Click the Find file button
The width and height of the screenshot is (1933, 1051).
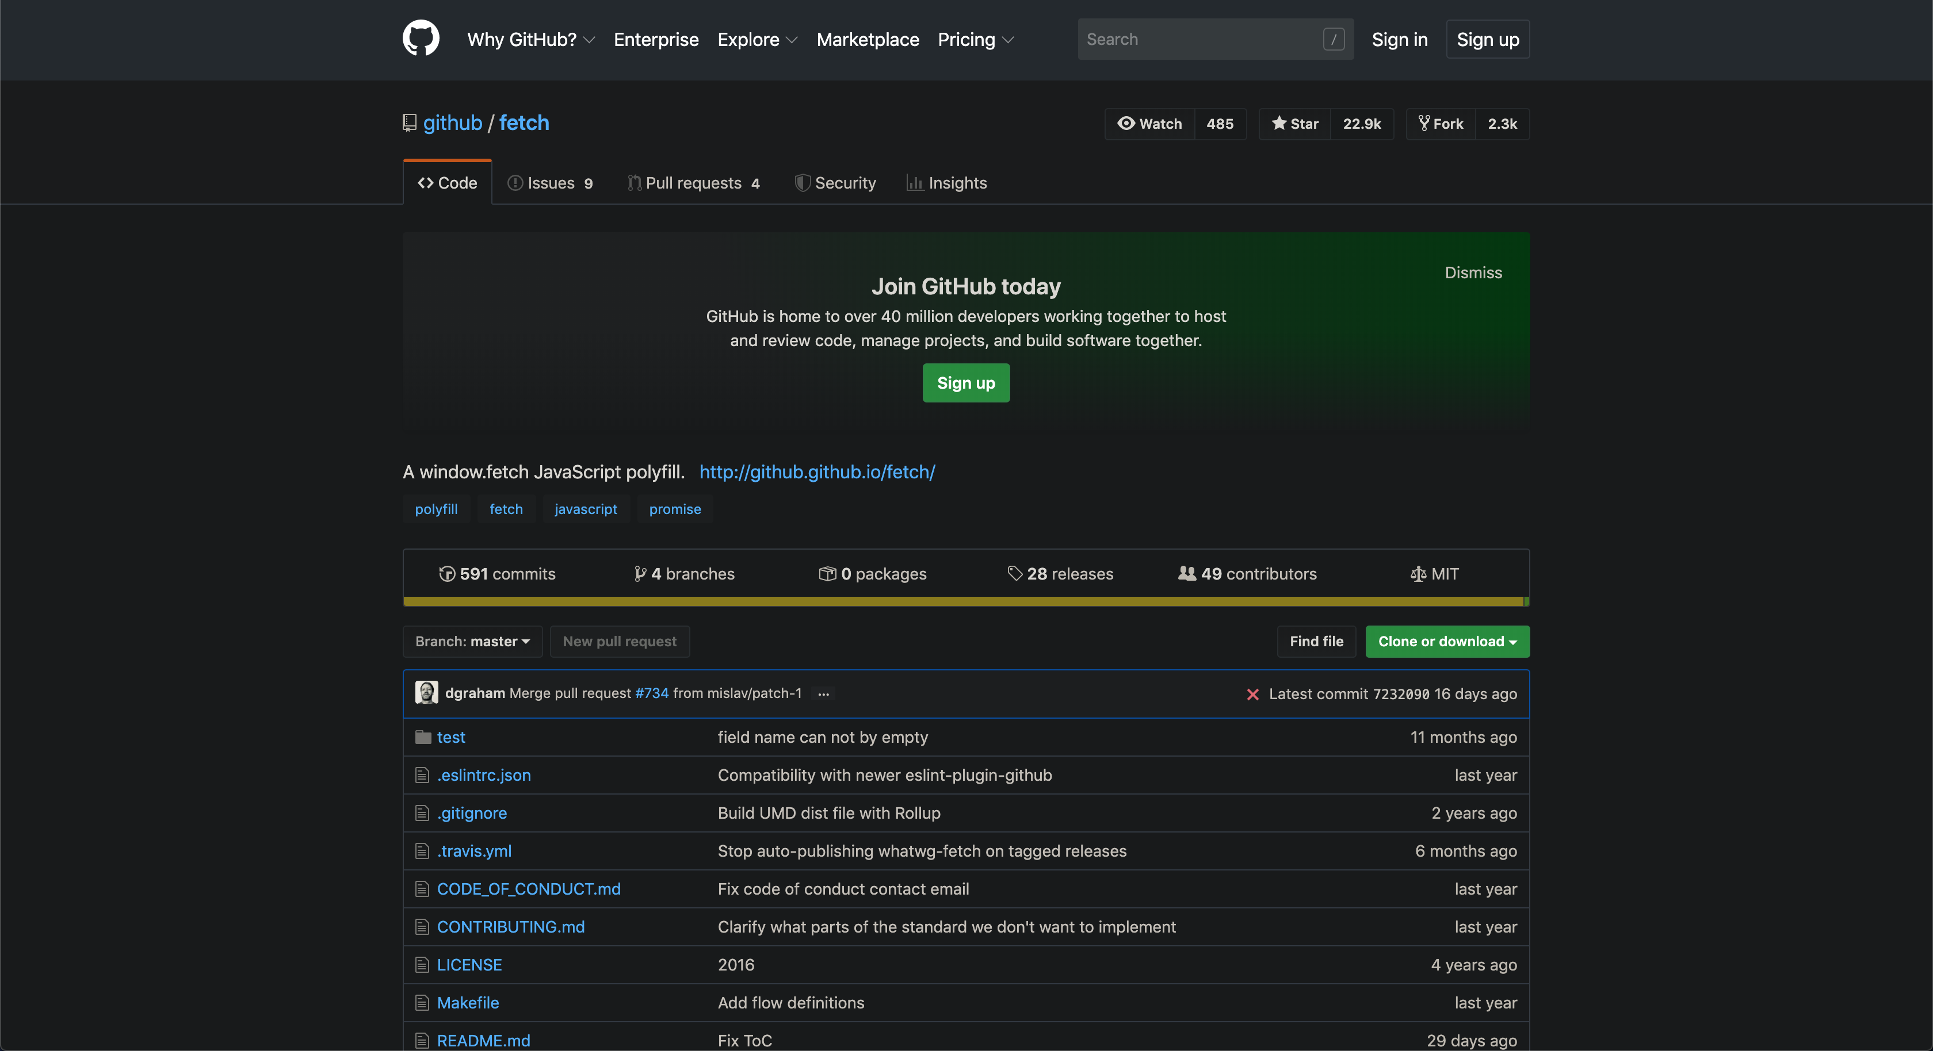[x=1316, y=642]
